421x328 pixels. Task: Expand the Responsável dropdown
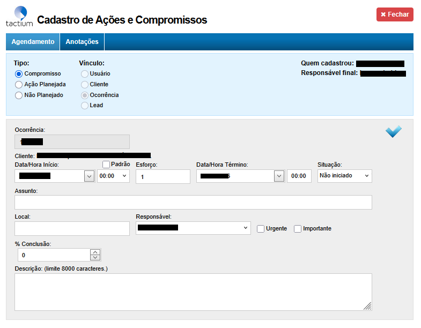tap(193, 228)
